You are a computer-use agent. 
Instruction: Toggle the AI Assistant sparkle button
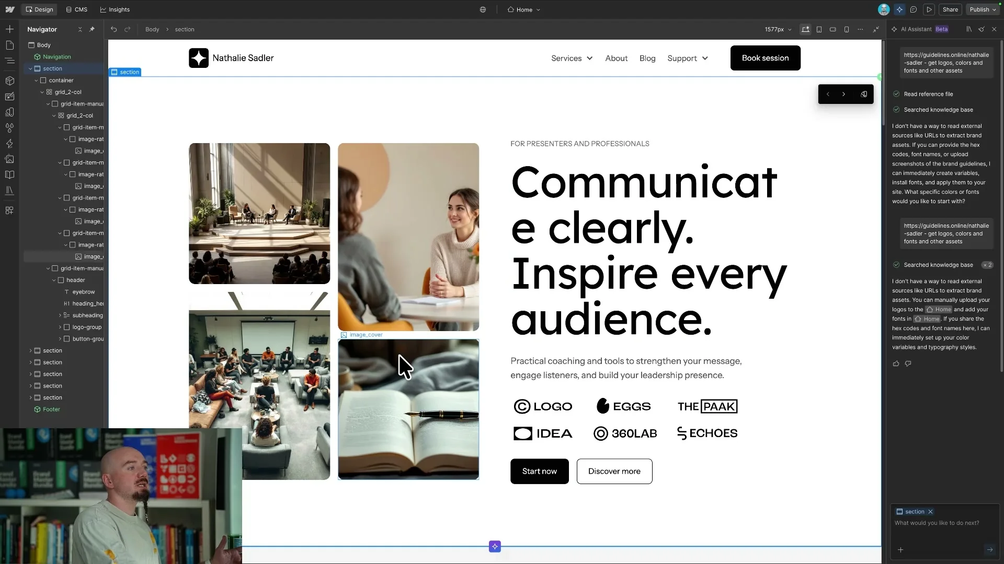[x=899, y=9]
